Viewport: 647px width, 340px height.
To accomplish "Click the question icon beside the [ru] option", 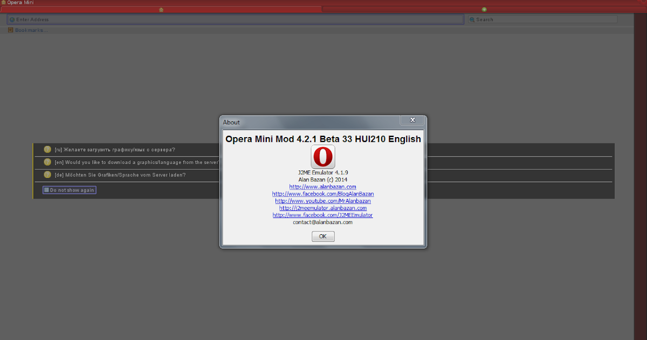I will [47, 149].
